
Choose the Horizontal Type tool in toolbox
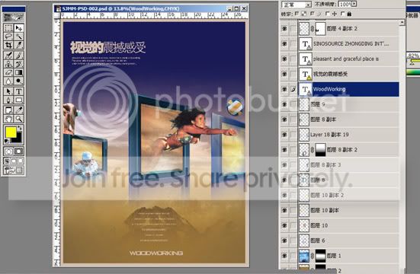pyautogui.click(x=19, y=91)
